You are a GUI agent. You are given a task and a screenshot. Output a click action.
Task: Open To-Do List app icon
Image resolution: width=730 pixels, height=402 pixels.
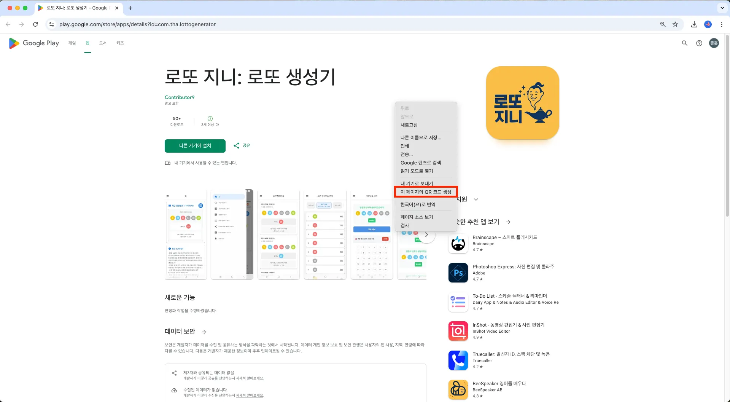click(458, 302)
